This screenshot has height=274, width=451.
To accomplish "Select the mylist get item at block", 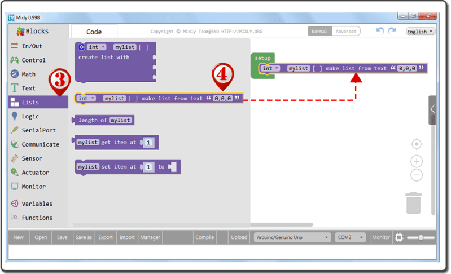I will tap(115, 143).
